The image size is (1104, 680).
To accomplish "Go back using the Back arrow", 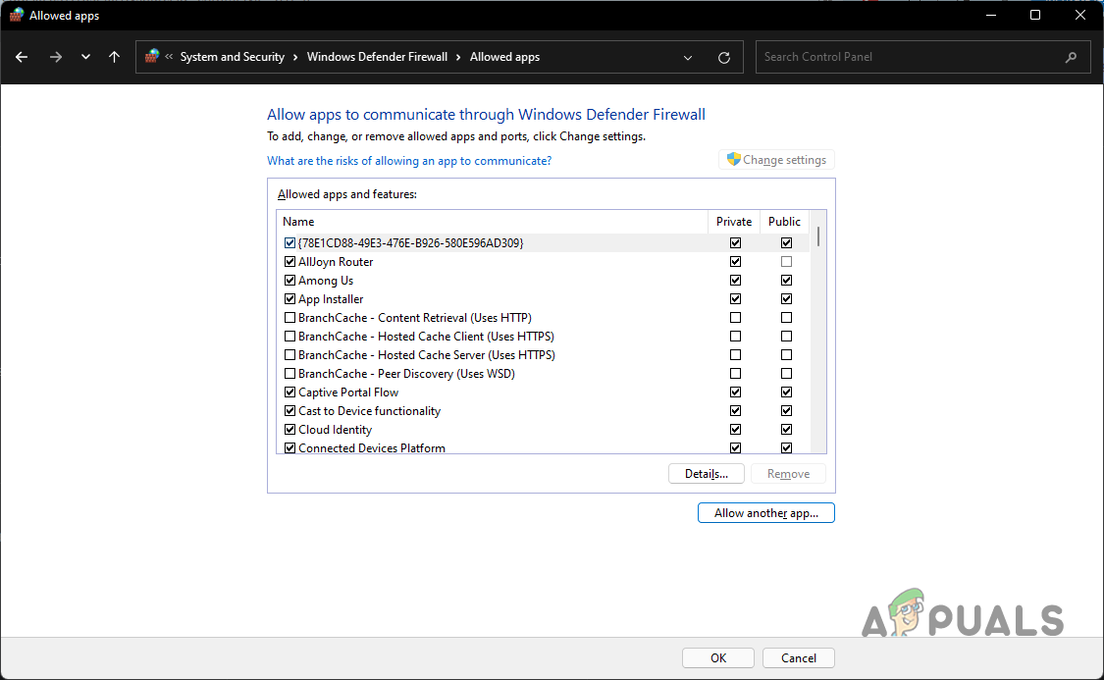I will (22, 57).
